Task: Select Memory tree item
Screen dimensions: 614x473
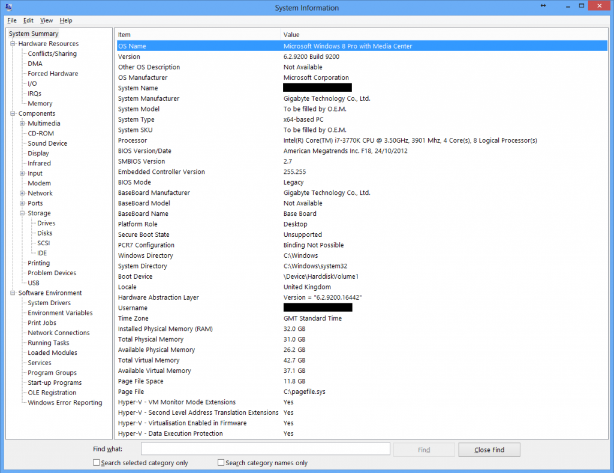Action: coord(40,103)
